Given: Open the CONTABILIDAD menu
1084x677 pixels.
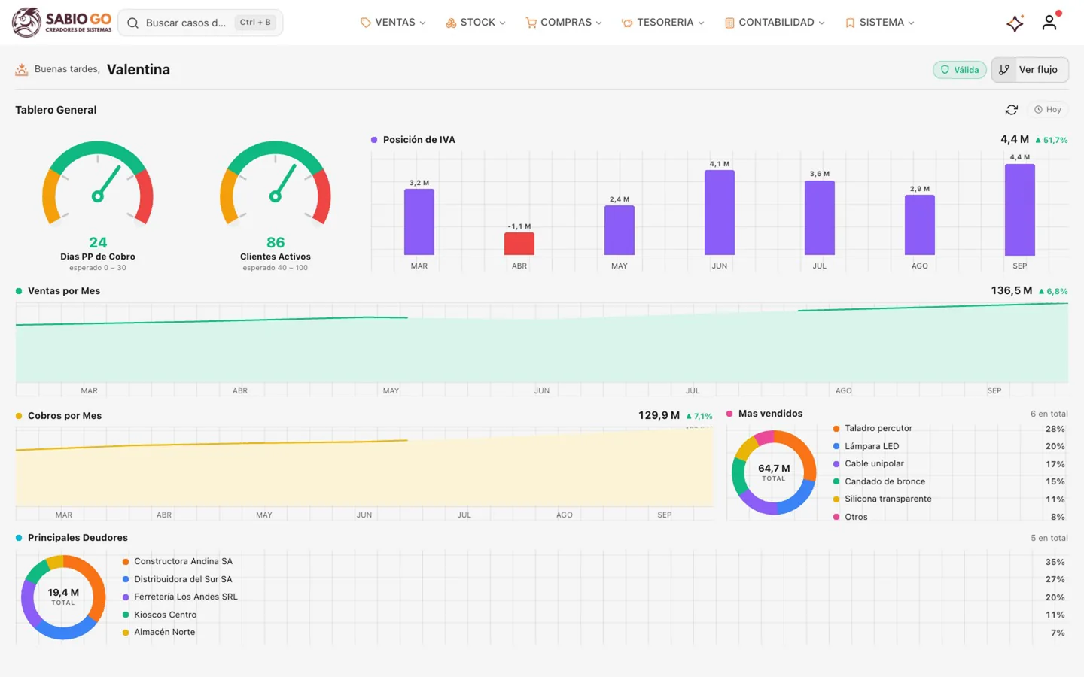Looking at the screenshot, I should pos(775,23).
